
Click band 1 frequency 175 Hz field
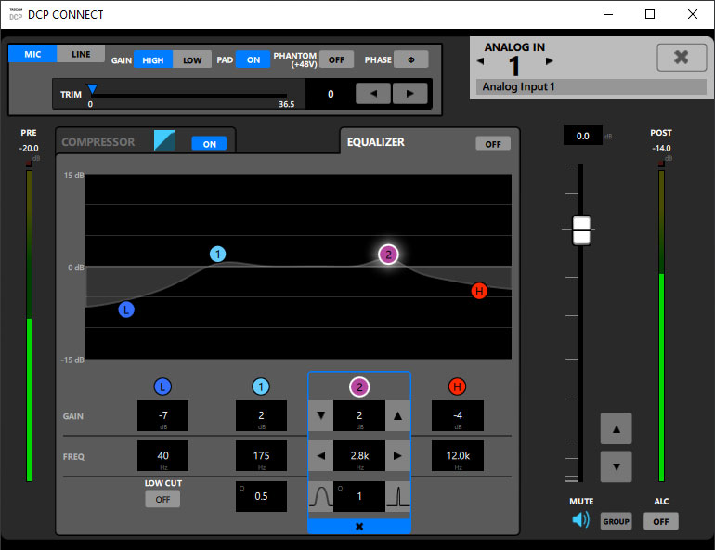[261, 455]
